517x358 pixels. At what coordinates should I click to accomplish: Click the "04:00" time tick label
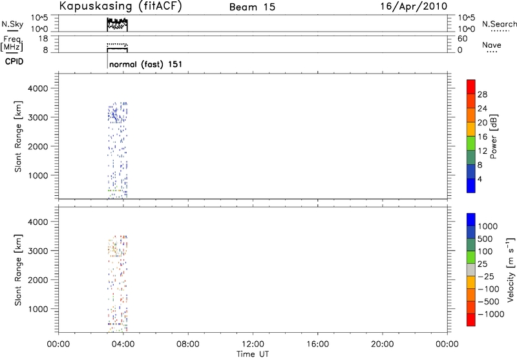[x=123, y=344]
